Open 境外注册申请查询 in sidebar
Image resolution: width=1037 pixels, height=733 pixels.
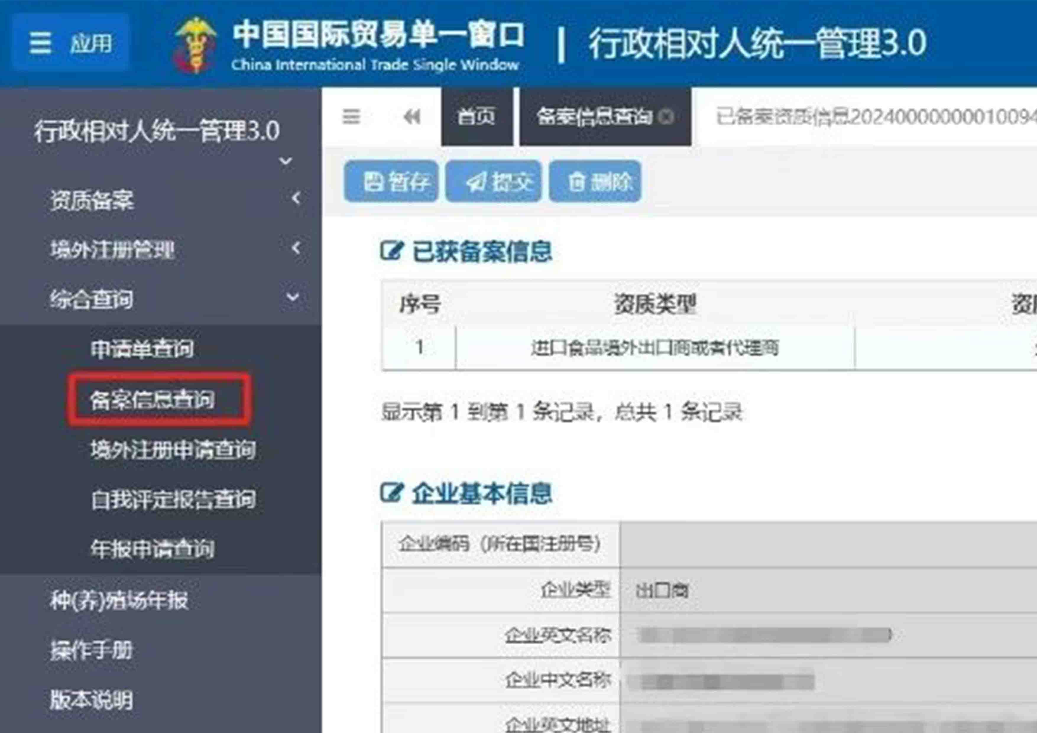(174, 450)
